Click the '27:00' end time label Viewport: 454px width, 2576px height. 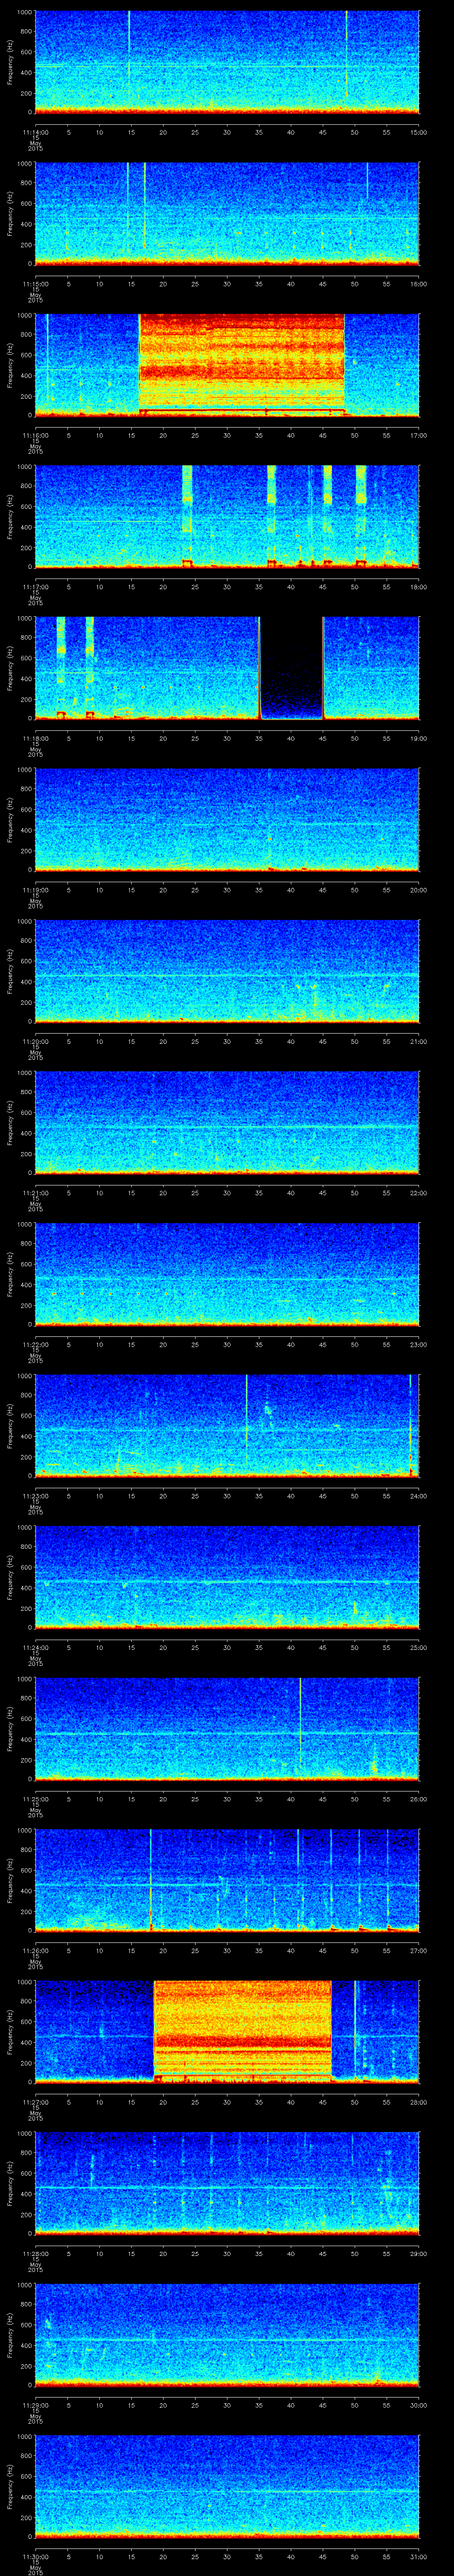[418, 1950]
